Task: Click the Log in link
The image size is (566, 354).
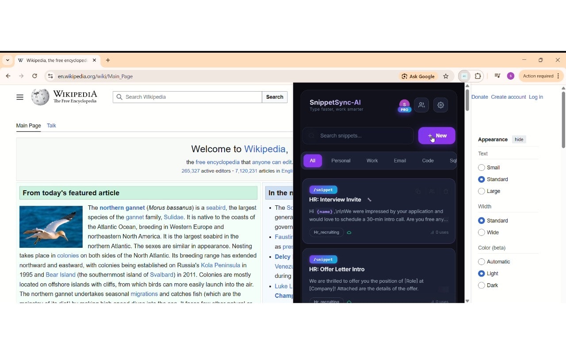Action: pyautogui.click(x=536, y=97)
